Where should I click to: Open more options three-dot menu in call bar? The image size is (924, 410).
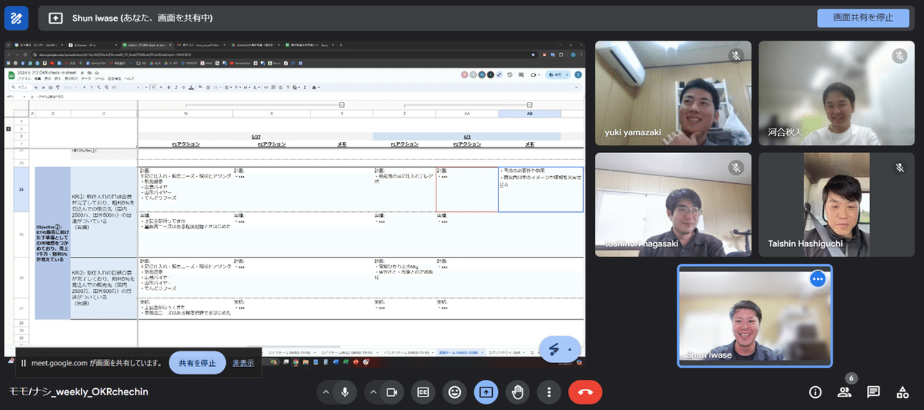tap(549, 392)
